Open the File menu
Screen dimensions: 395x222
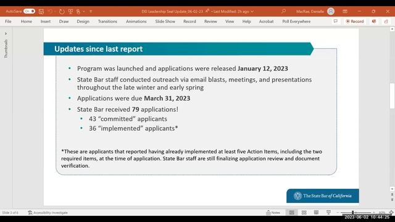[8, 22]
